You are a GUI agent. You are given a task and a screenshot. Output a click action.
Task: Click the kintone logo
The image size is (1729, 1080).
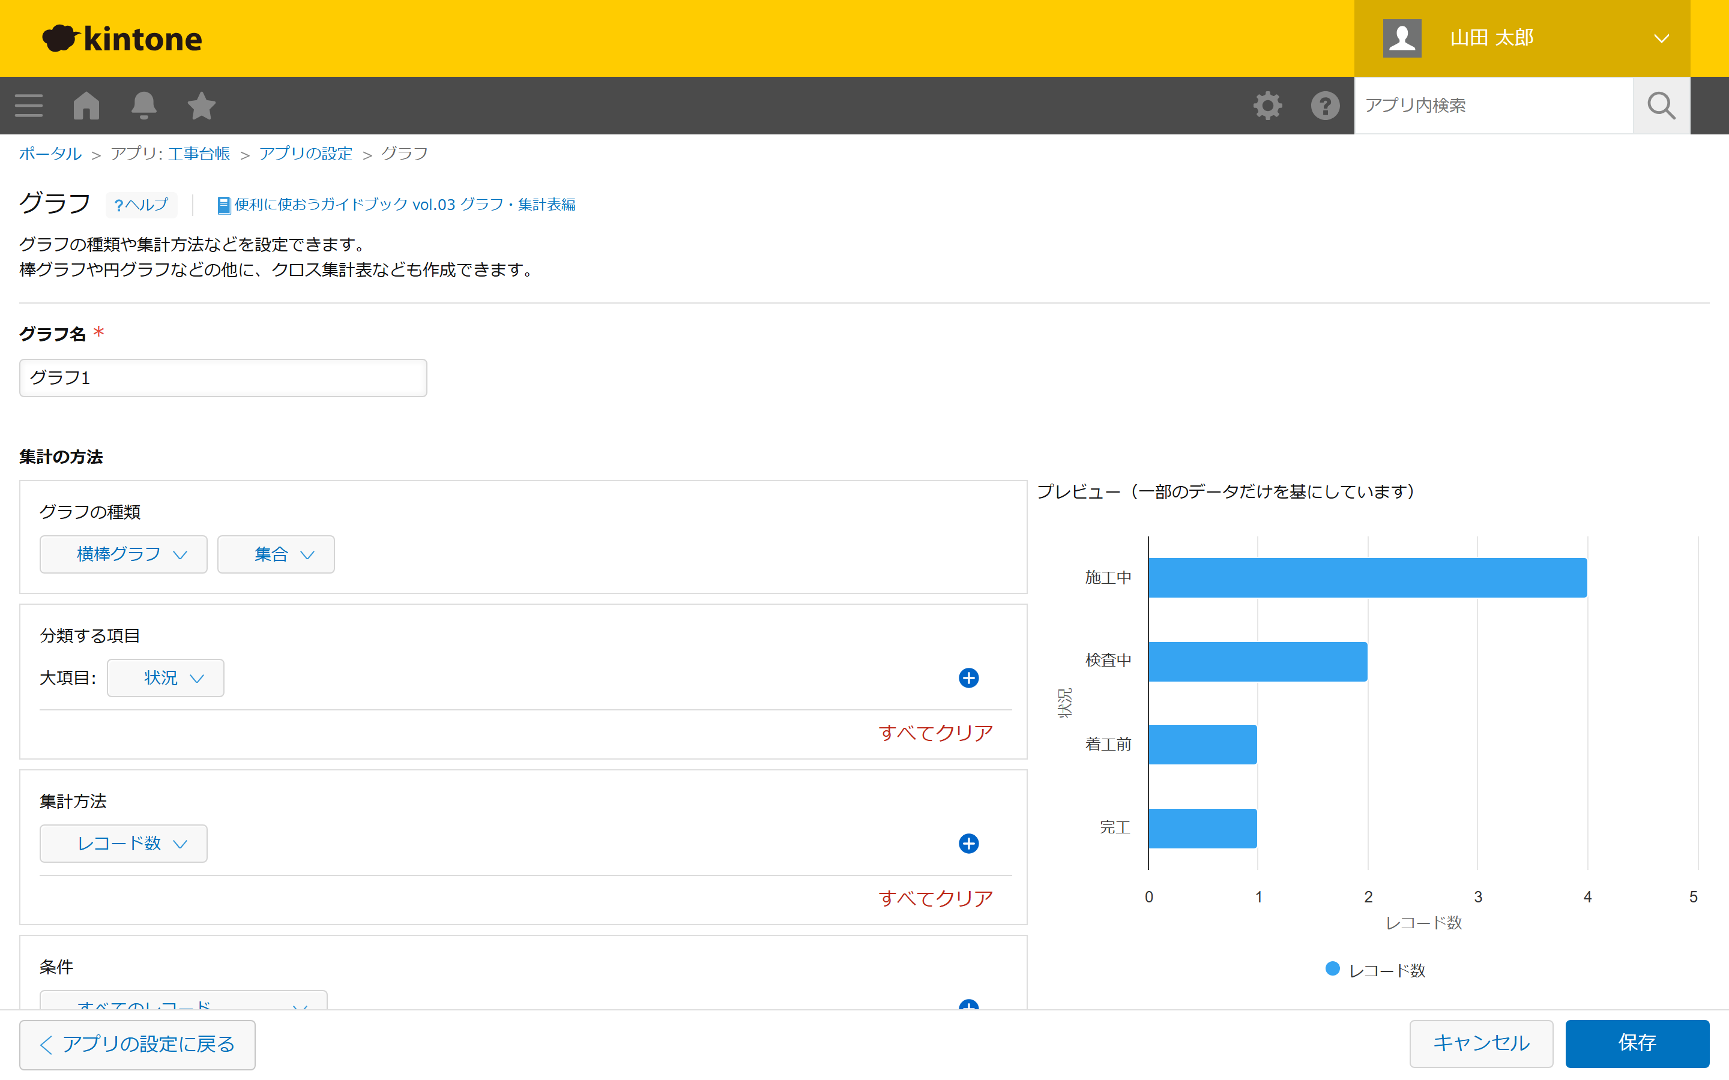122,38
